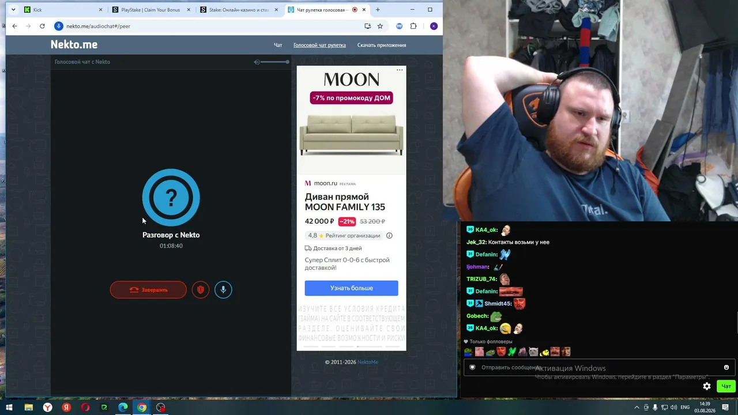The image size is (738, 415).
Task: Open the Чат link in Nekto header
Action: tap(278, 45)
